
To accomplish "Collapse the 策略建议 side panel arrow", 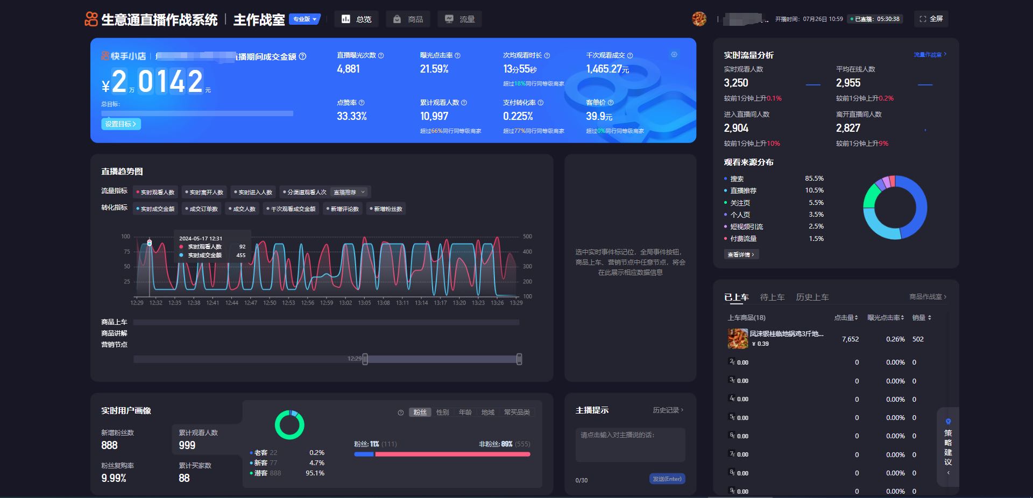I will click(x=948, y=473).
